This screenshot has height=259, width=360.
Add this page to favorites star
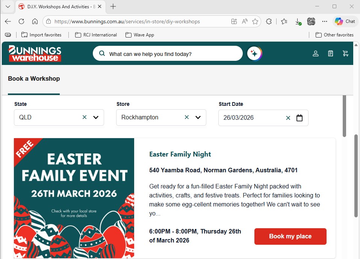pos(255,21)
